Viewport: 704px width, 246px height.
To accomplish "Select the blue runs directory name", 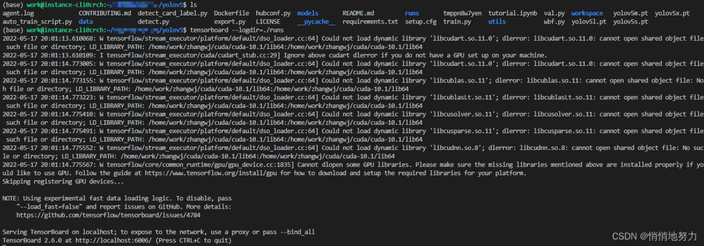I will (412, 13).
